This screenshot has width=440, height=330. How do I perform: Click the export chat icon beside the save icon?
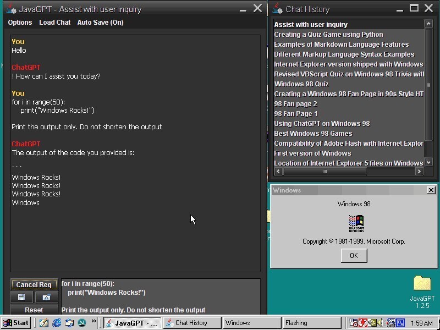pyautogui.click(x=46, y=297)
